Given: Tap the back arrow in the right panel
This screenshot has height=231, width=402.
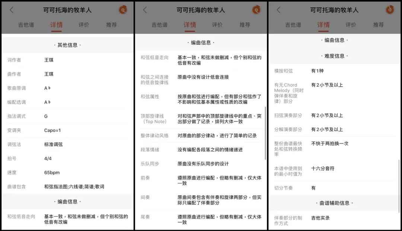Looking at the screenshot, I should coord(279,10).
